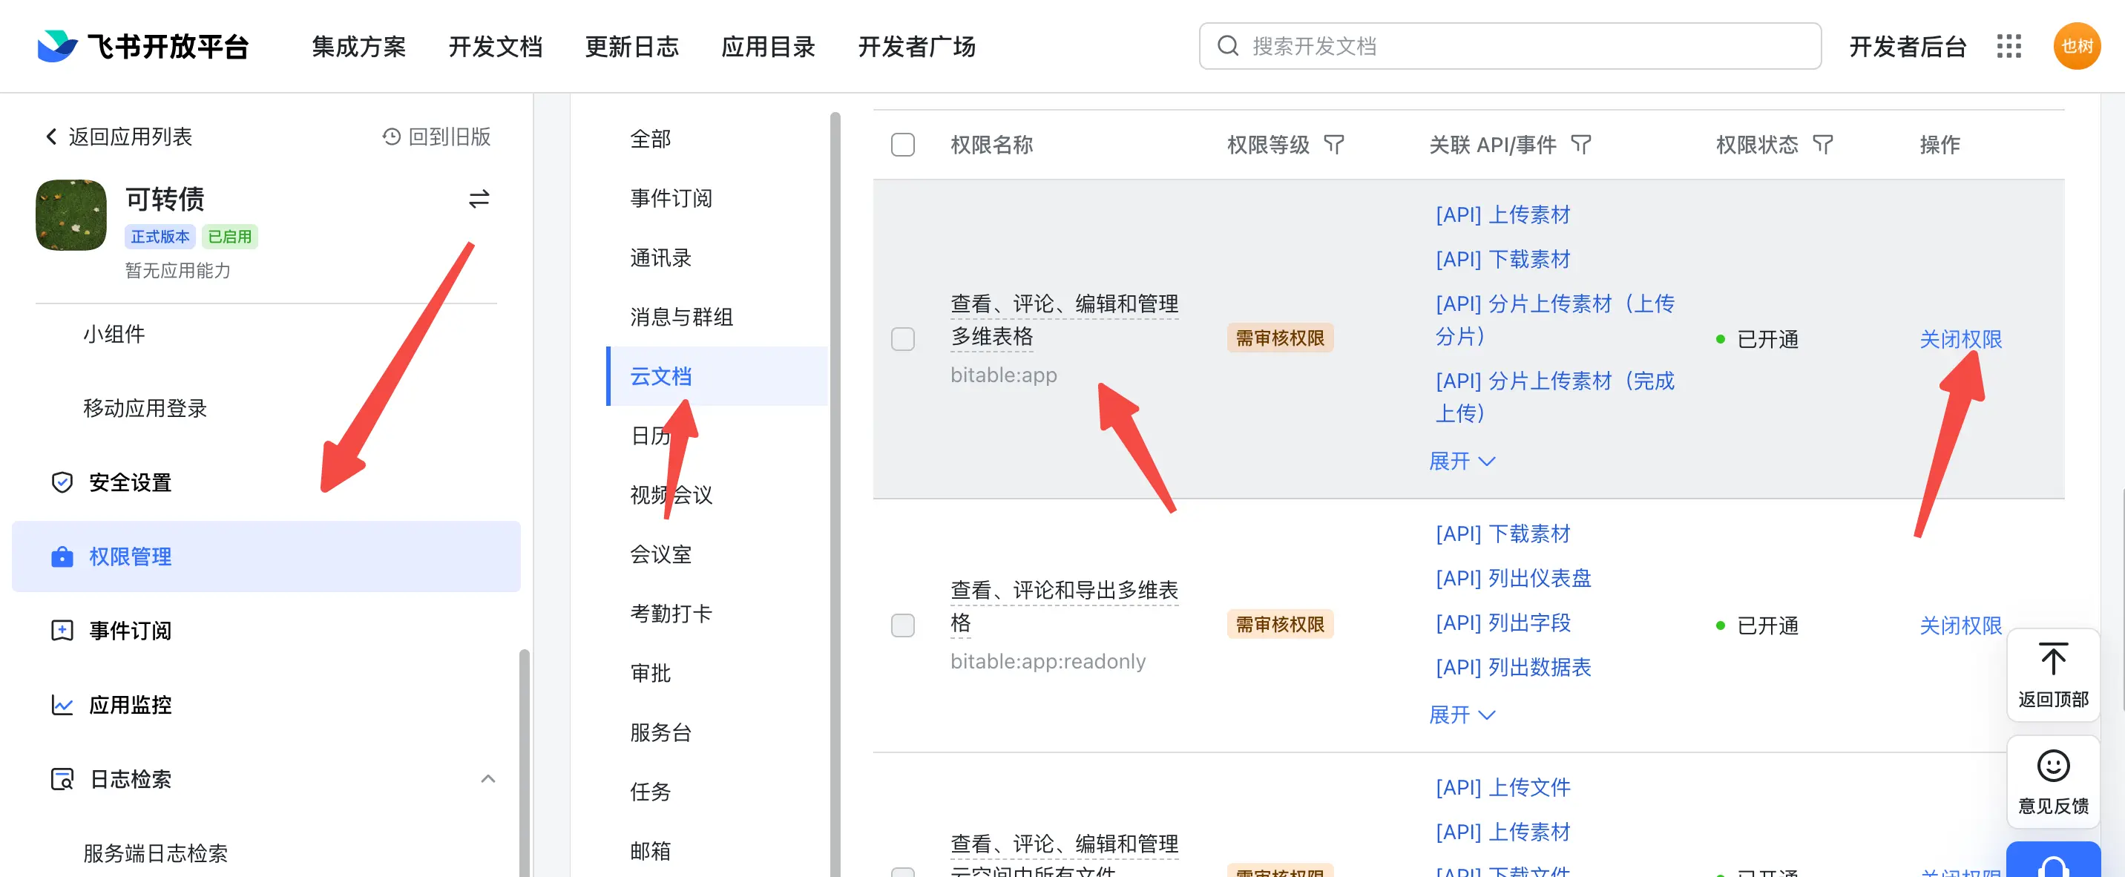
Task: Check the bitable:app permission row checkbox
Action: (x=902, y=339)
